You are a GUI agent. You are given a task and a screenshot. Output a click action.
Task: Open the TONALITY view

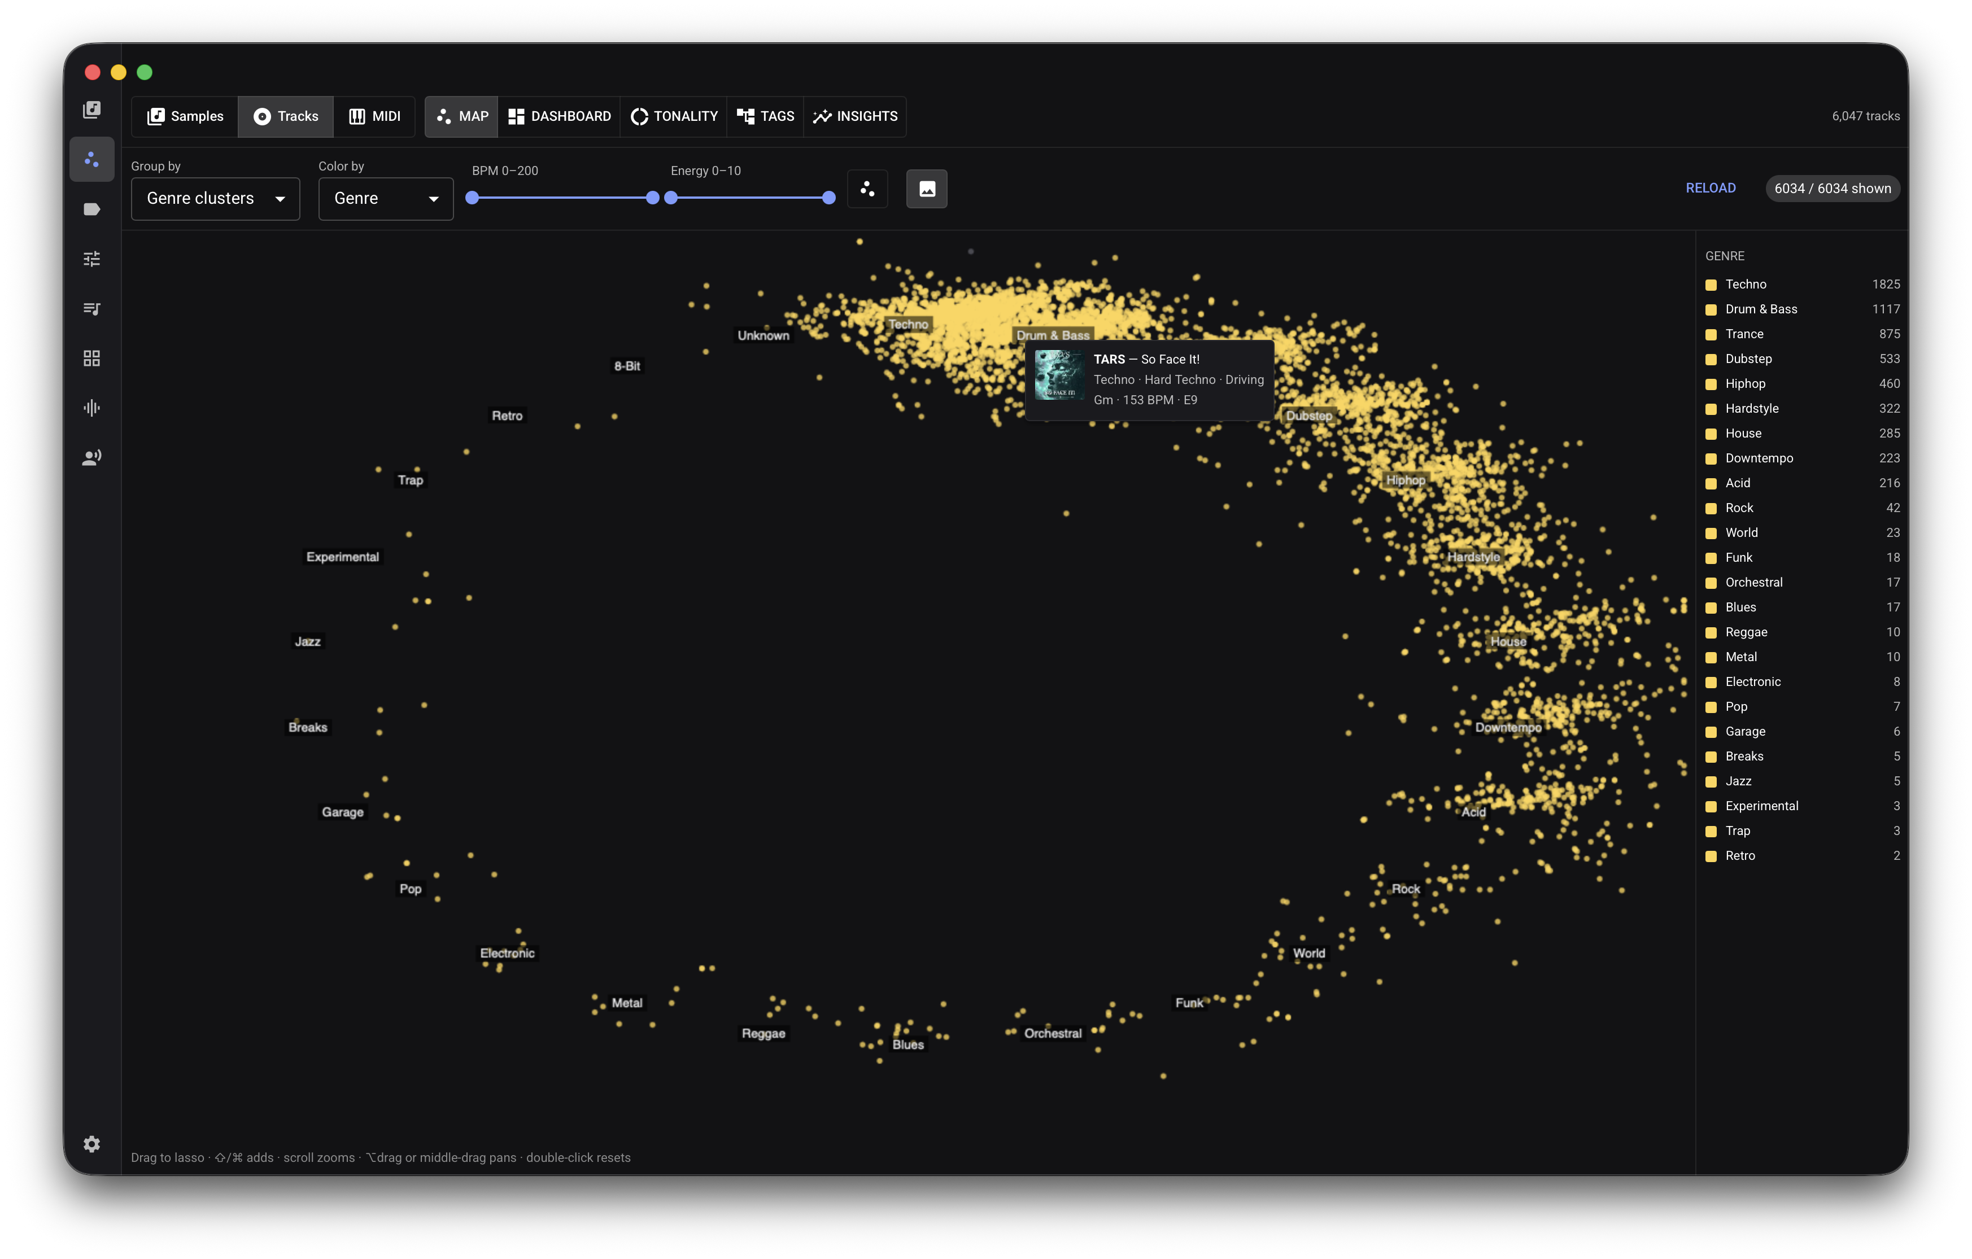pyautogui.click(x=674, y=116)
